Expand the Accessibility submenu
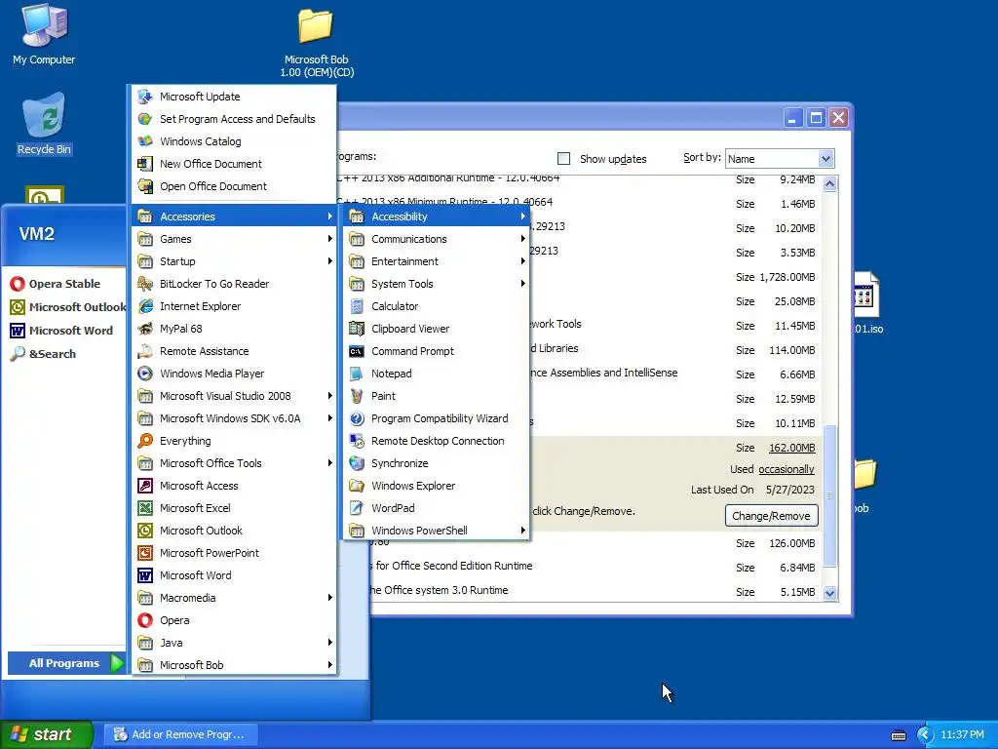The image size is (998, 749). coord(437,217)
